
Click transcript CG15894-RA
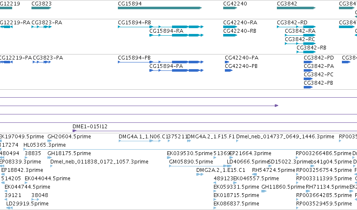(x=166, y=31)
